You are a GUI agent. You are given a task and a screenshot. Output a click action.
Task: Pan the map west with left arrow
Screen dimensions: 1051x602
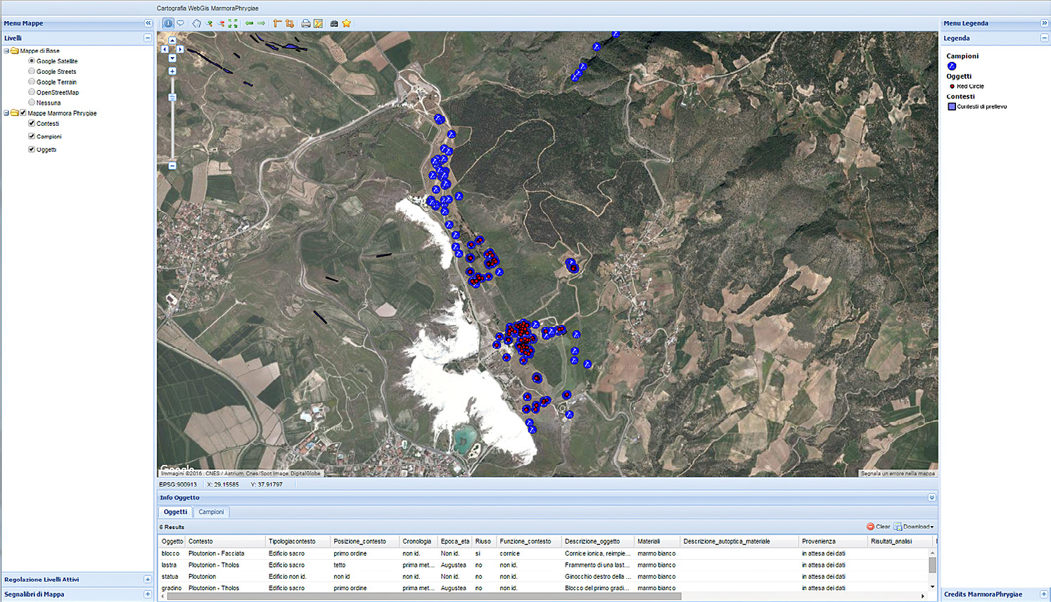[165, 49]
